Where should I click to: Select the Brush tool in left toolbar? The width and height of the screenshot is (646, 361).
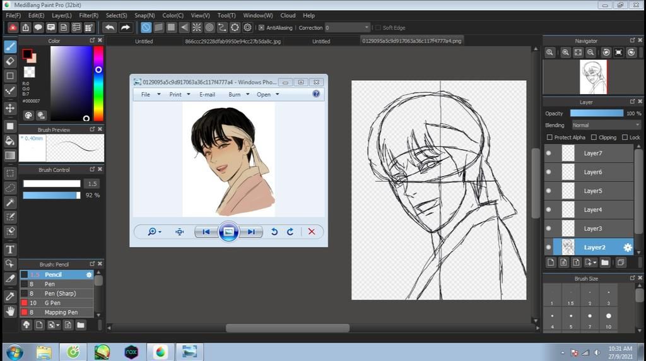pyautogui.click(x=10, y=46)
